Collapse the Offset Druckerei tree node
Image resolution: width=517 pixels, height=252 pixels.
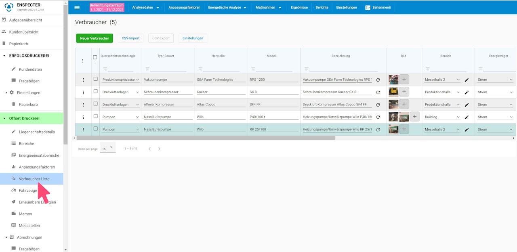point(4,118)
